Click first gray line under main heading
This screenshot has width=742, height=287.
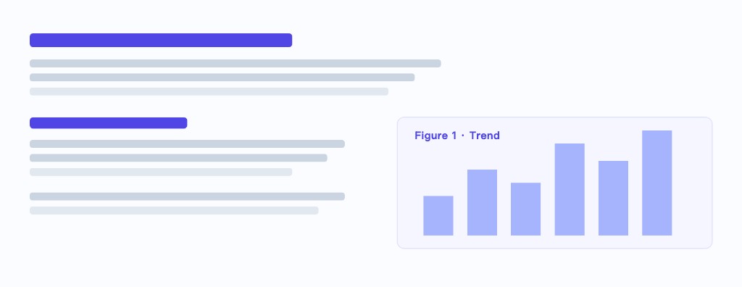pyautogui.click(x=235, y=64)
